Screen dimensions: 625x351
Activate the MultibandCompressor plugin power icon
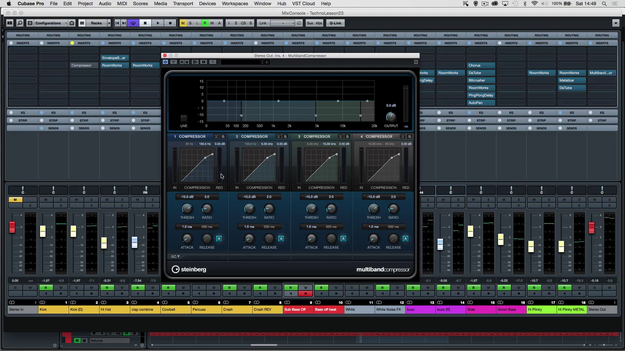pyautogui.click(x=166, y=62)
